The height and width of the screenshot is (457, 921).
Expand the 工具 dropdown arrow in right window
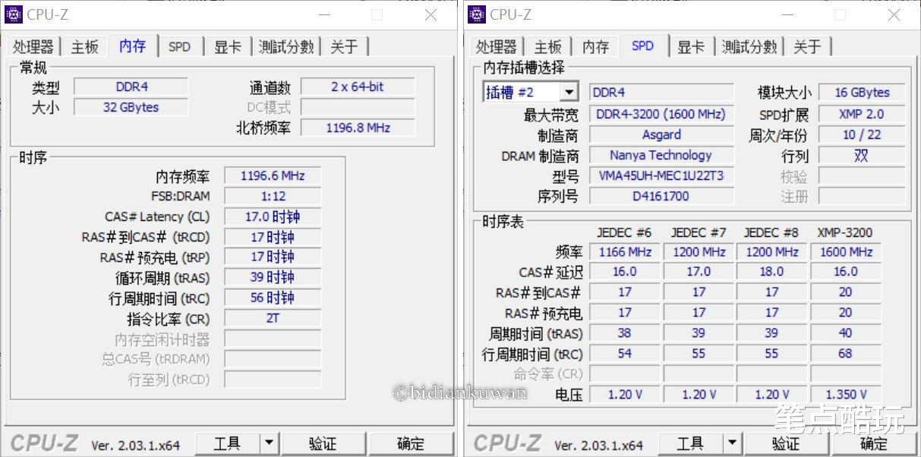732,443
